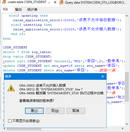Viewport: 130px width, 132px height.
Task: Click the editor scroll up arrow
Action: [127, 16]
